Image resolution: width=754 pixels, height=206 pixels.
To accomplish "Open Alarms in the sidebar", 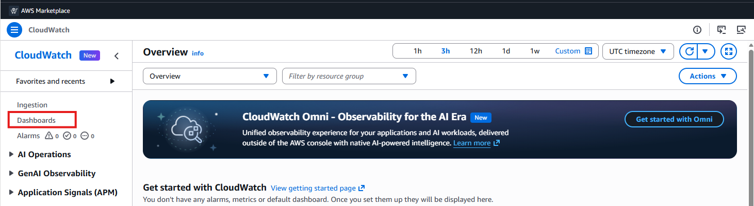I will pyautogui.click(x=28, y=136).
